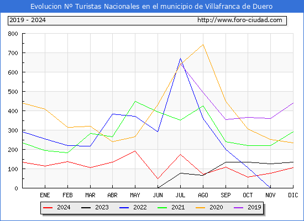304x221 pixels.
Task: Click the green 2021 peak at MAY
Action: [135, 101]
